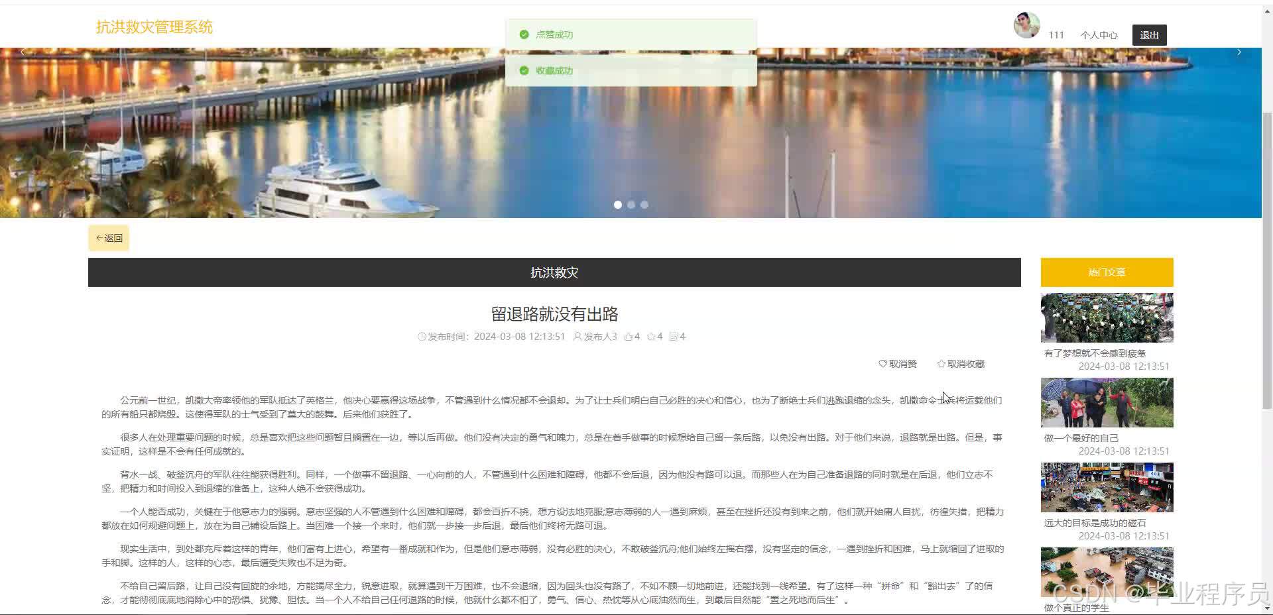Open the second carousel indicator dot

631,204
